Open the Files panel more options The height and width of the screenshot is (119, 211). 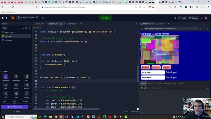tap(29, 28)
